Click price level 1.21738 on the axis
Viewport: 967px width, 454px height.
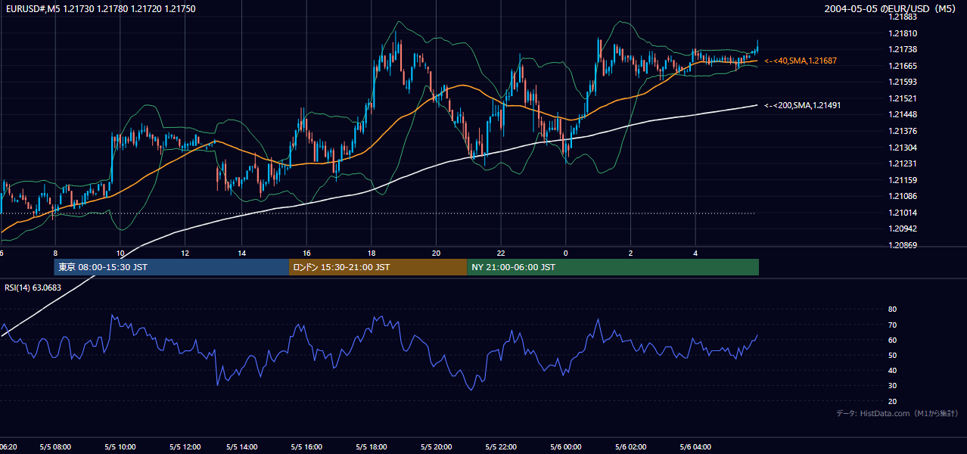coord(903,49)
